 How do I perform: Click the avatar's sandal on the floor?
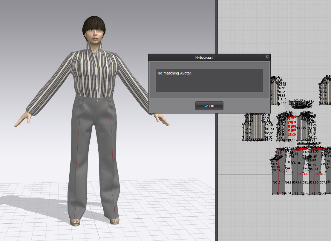coord(75,222)
